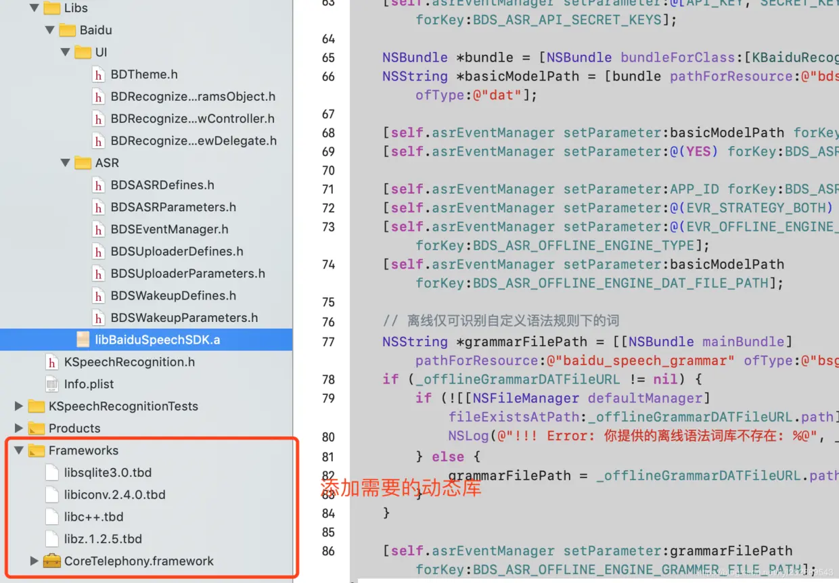
Task: Select BDSUploaderDefines.h file name
Action: pos(177,252)
